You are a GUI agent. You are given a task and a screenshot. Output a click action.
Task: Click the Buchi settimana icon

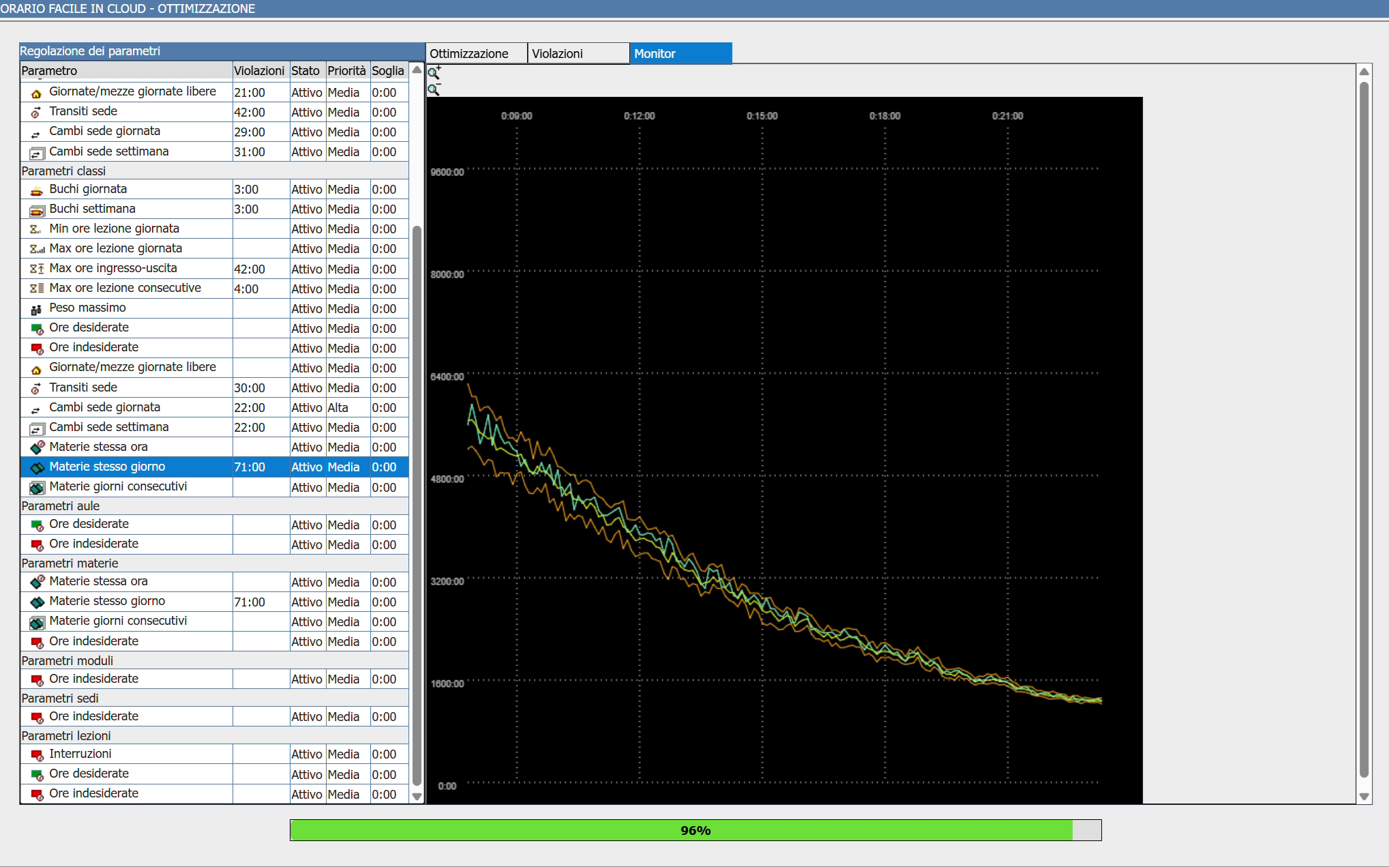[37, 209]
